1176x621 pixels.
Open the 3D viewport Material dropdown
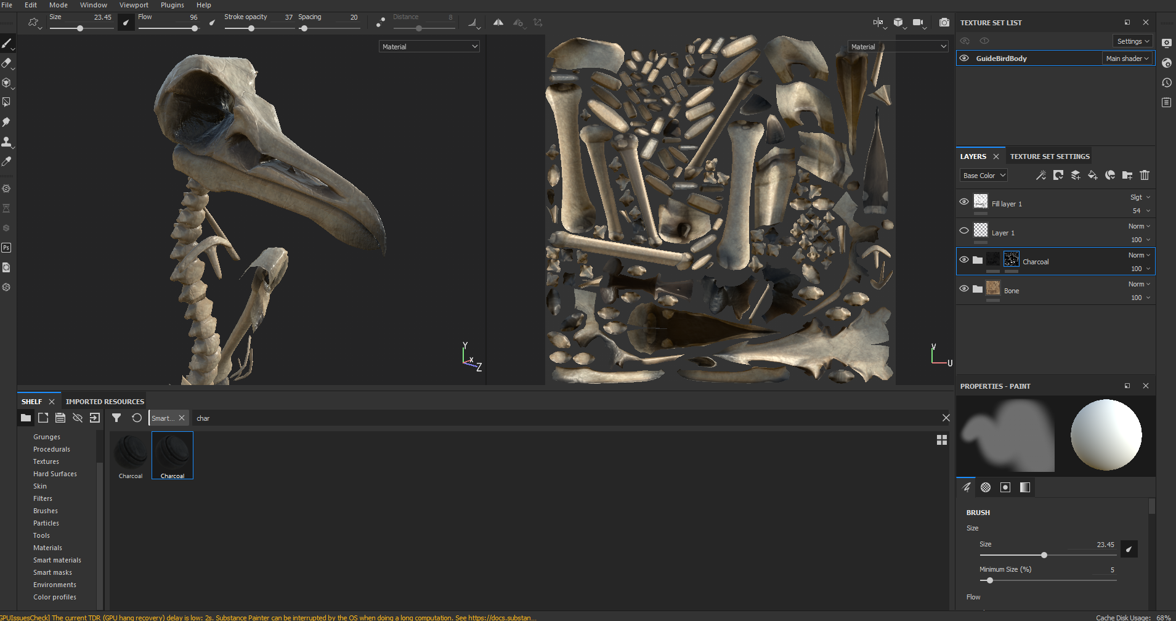tap(429, 47)
